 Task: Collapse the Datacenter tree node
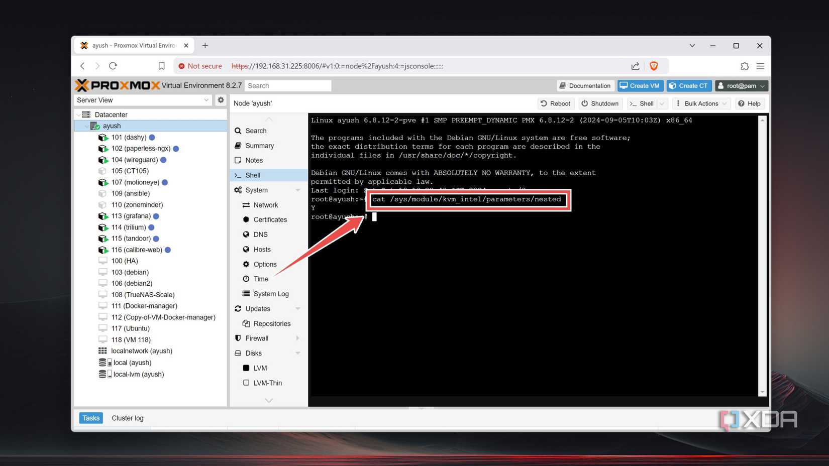pyautogui.click(x=79, y=114)
